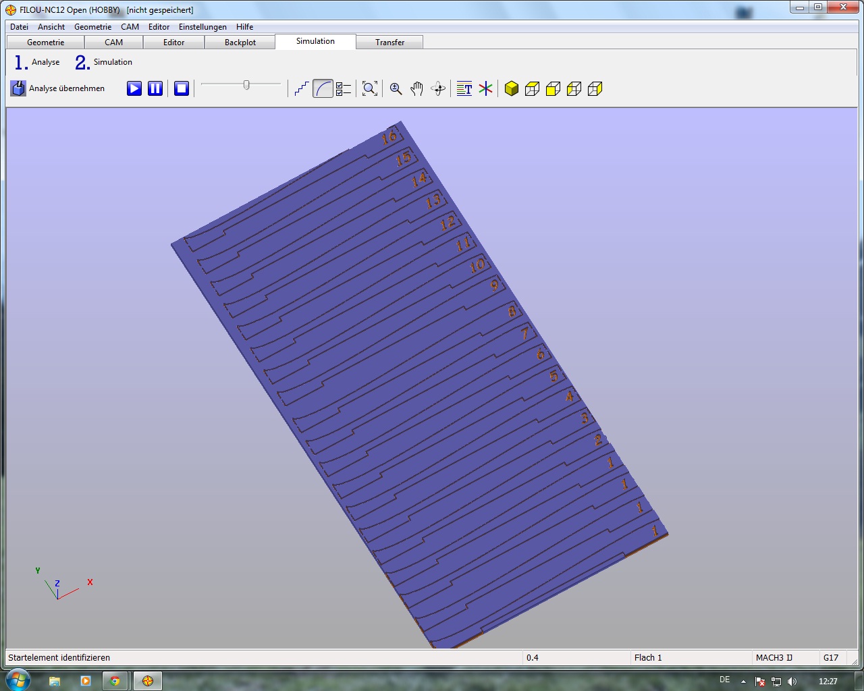Start the simulation with the play button
The height and width of the screenshot is (691, 864).
pyautogui.click(x=134, y=88)
